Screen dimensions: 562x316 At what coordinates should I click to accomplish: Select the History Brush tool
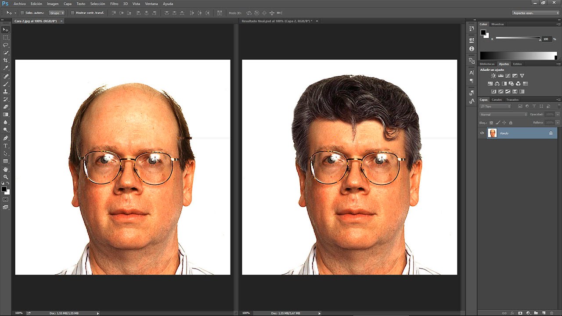[6, 99]
